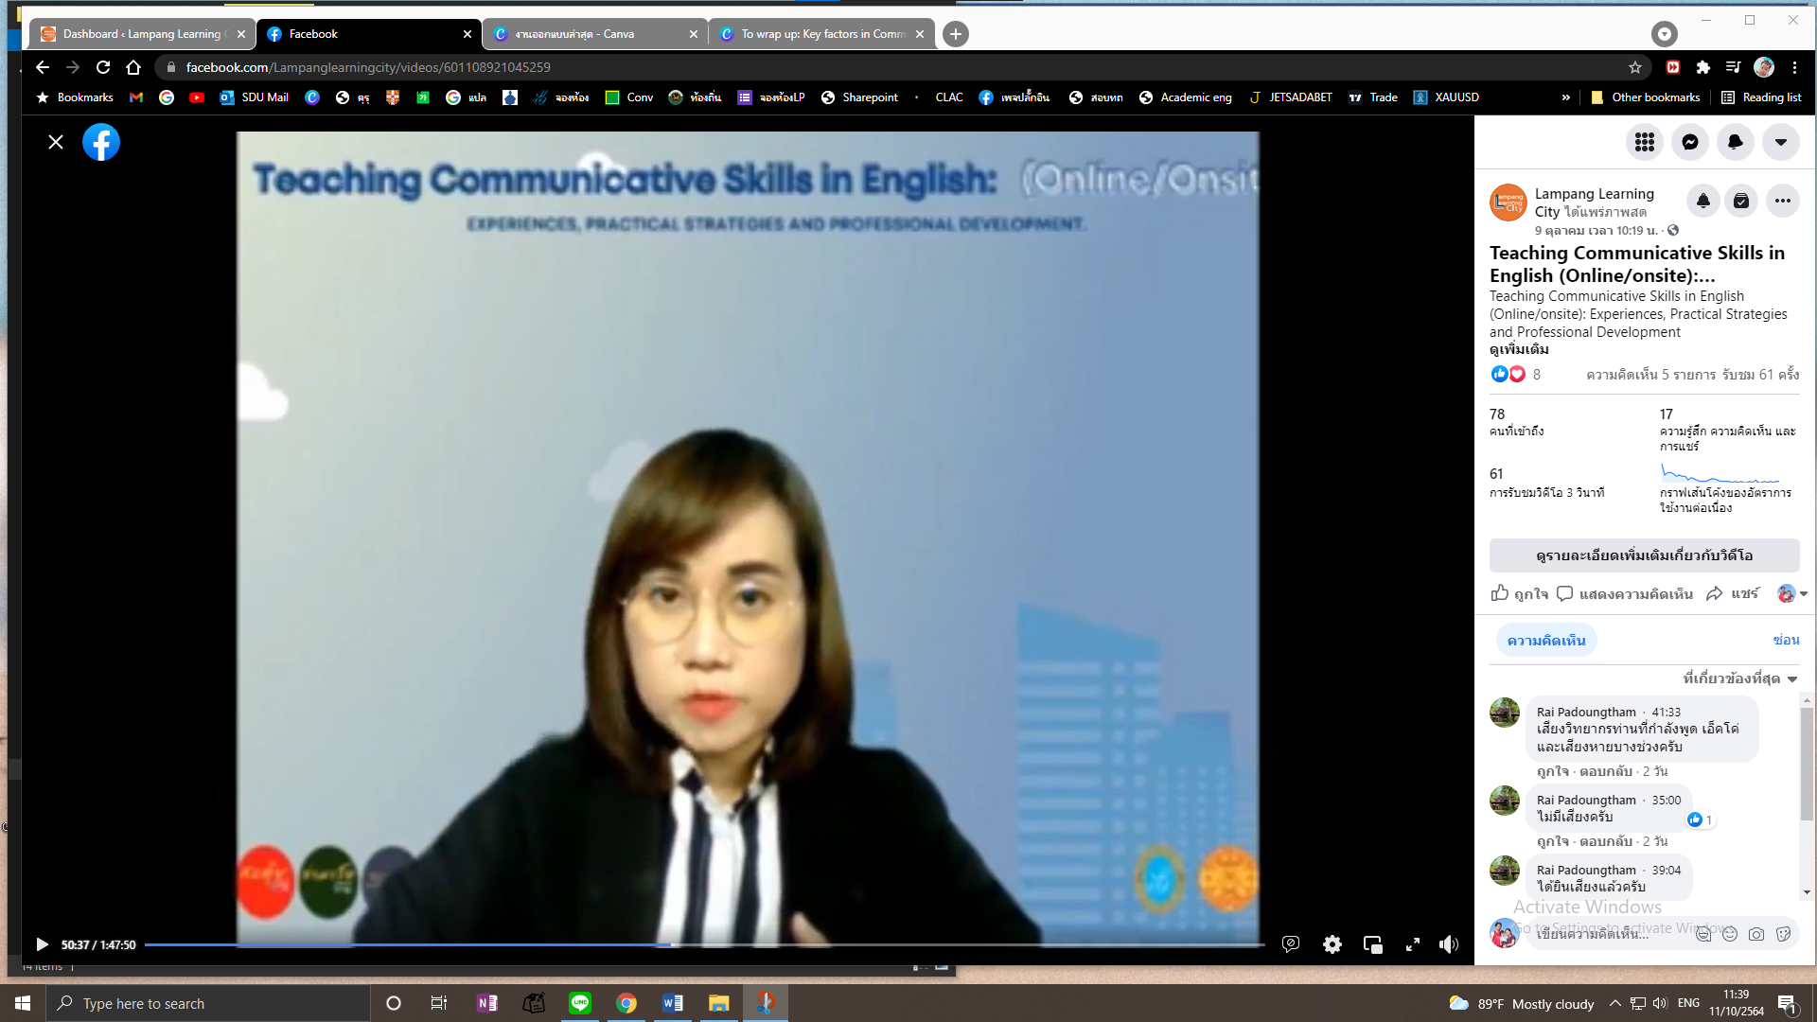This screenshot has height=1022, width=1817.
Task: Switch video to picture-in-picture mode
Action: 1372,944
